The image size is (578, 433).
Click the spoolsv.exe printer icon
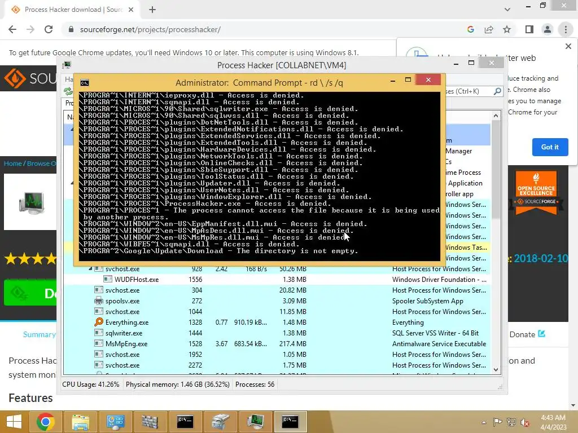98,301
